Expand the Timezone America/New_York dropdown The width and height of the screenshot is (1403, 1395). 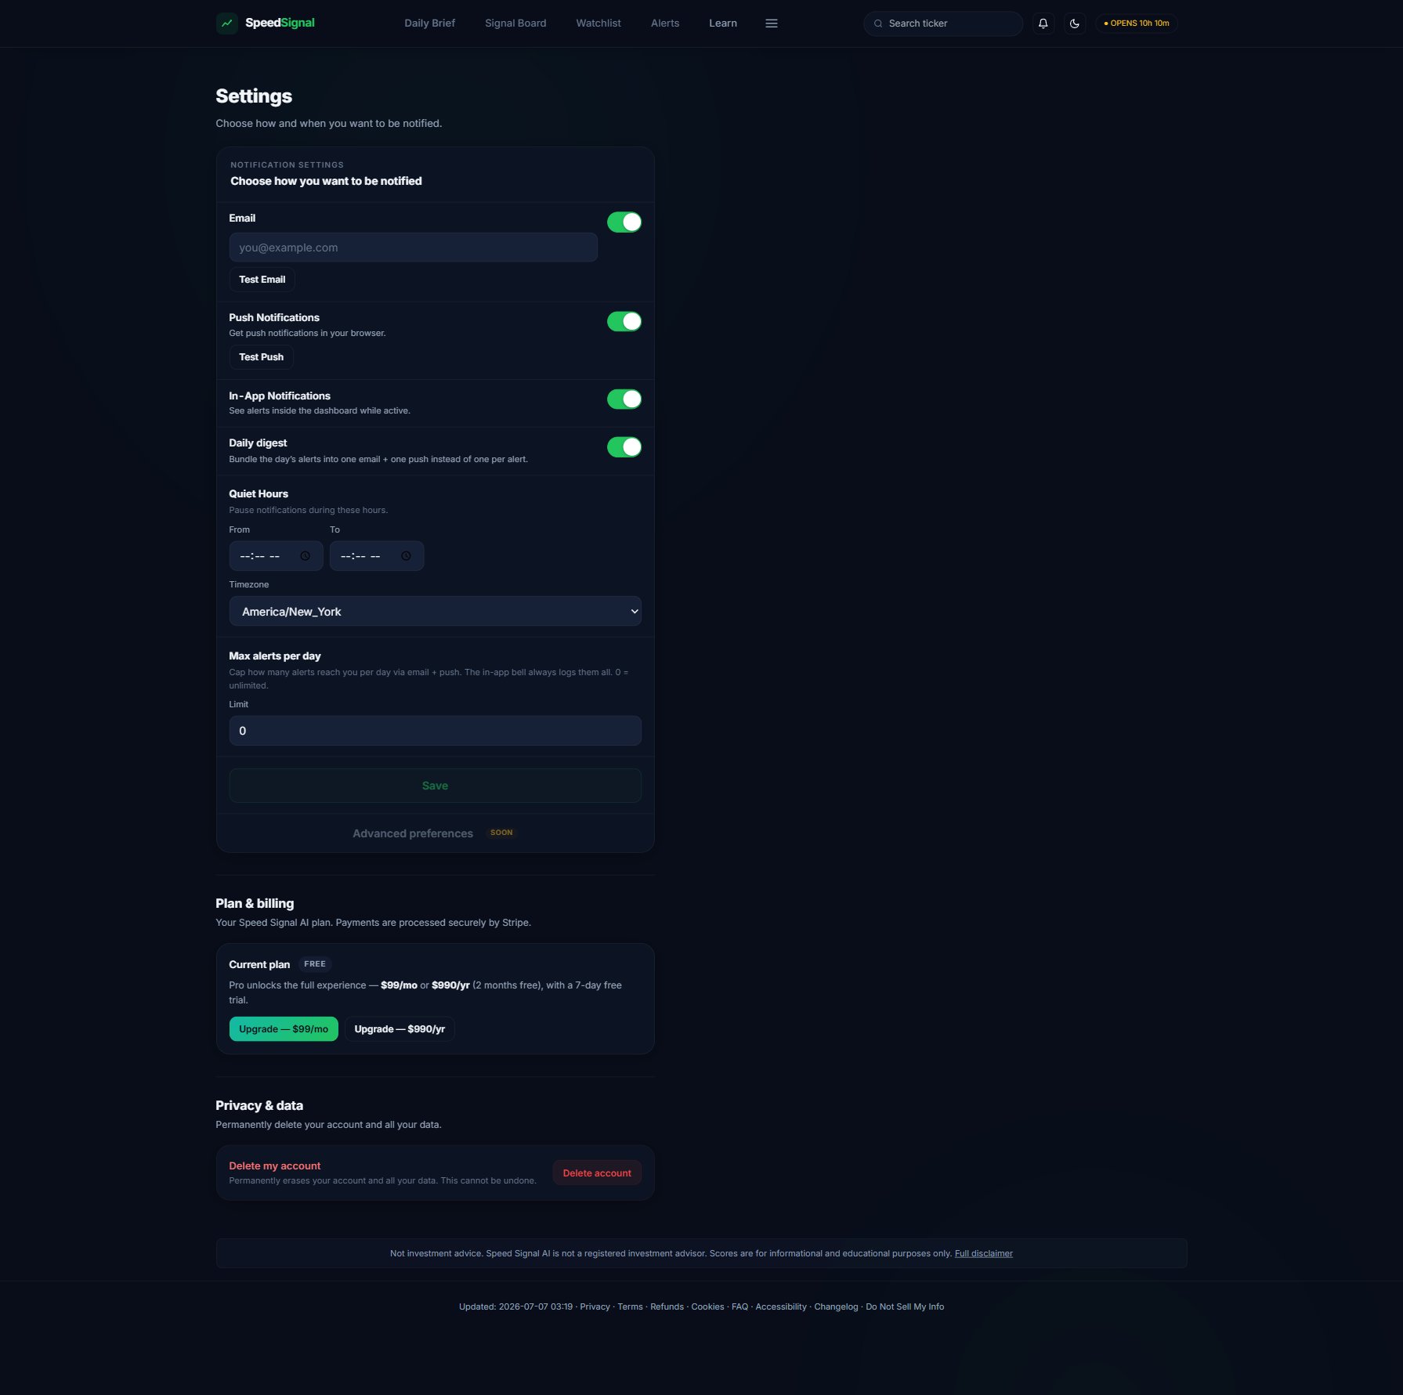435,611
